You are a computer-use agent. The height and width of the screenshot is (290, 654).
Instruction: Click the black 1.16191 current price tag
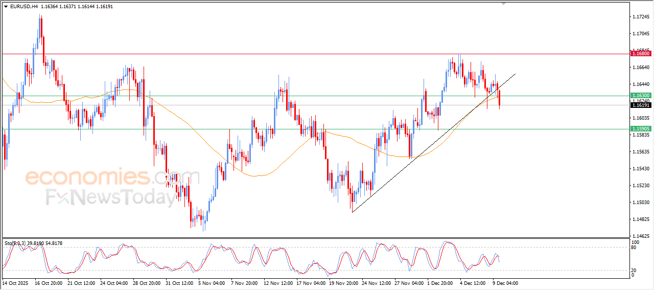(640, 105)
